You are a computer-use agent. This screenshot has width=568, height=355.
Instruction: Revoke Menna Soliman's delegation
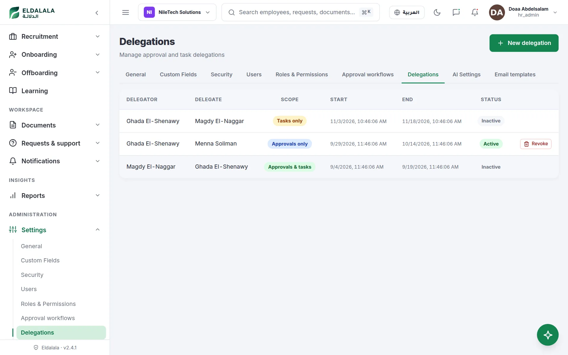(536, 144)
